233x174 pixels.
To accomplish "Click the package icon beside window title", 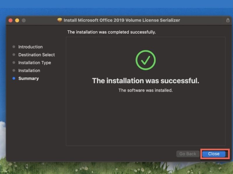I will point(60,20).
